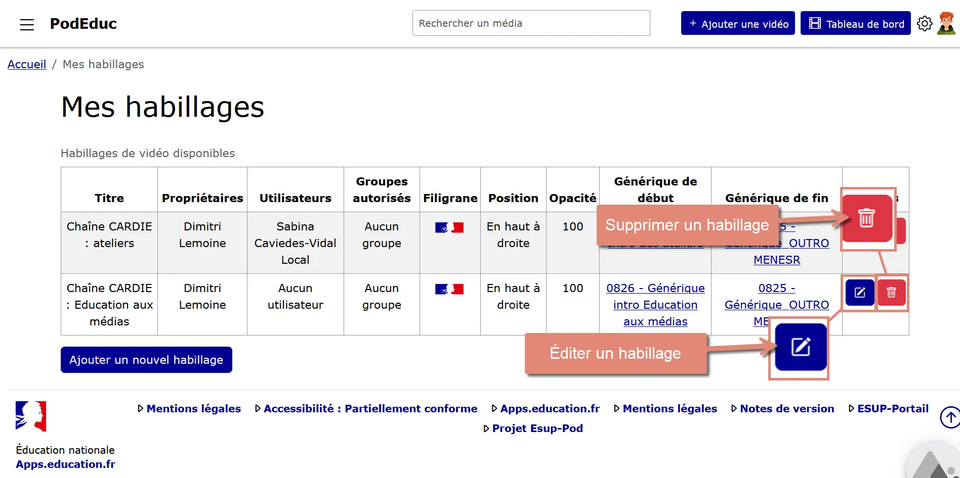Click the Générique de début column header
Viewport: 960px width, 478px height.
click(655, 189)
